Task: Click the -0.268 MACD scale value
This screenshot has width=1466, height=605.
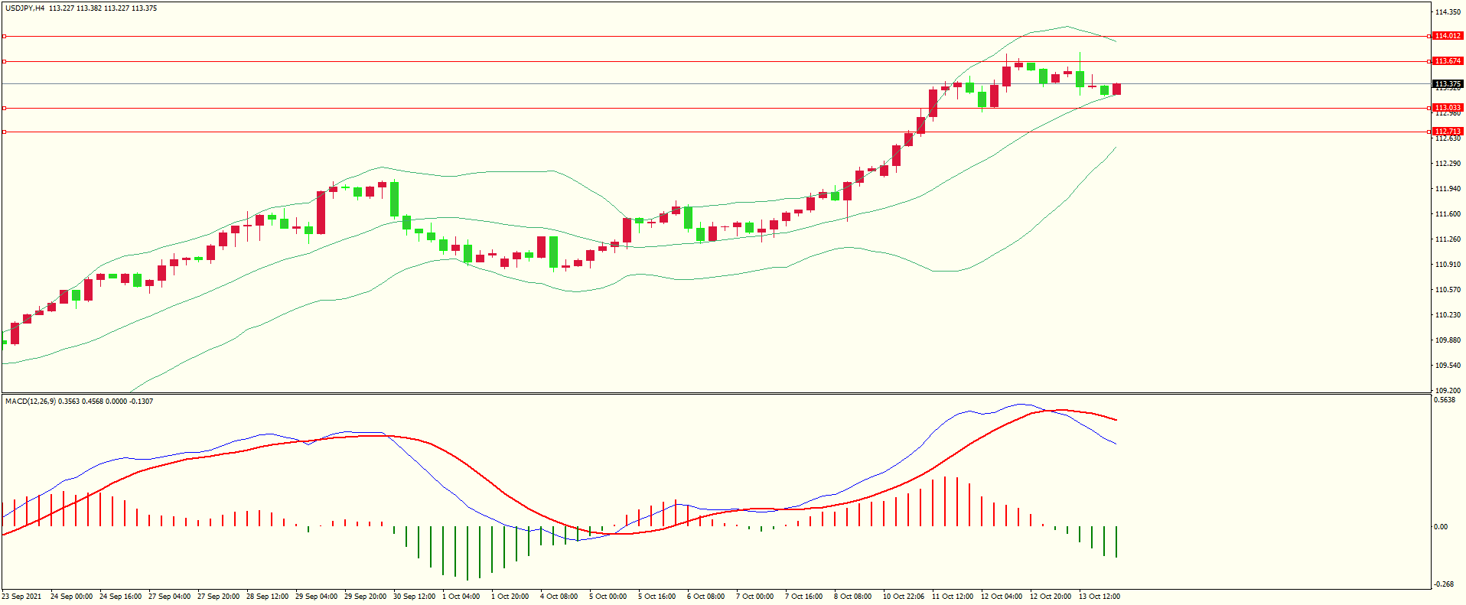Action: click(1445, 584)
